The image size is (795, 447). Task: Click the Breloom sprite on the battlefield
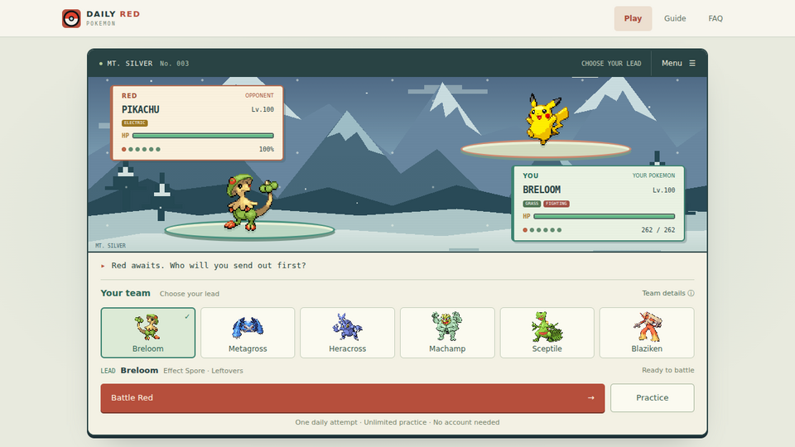coord(250,203)
